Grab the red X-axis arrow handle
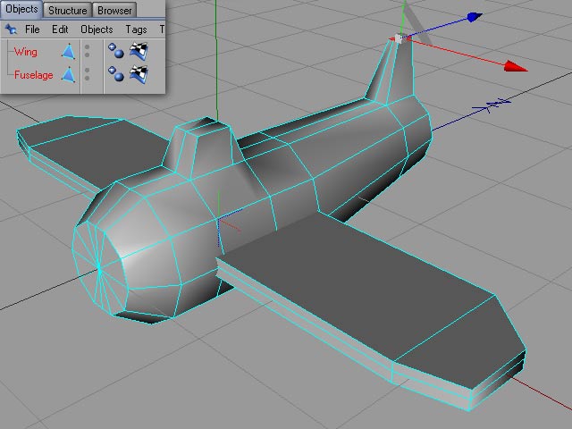 pos(516,66)
